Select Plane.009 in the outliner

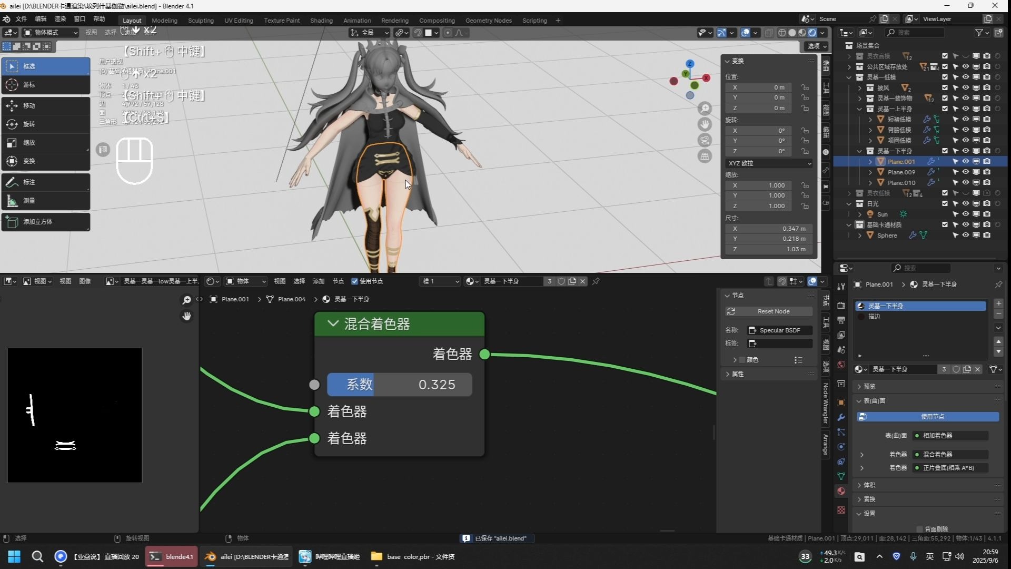(901, 172)
